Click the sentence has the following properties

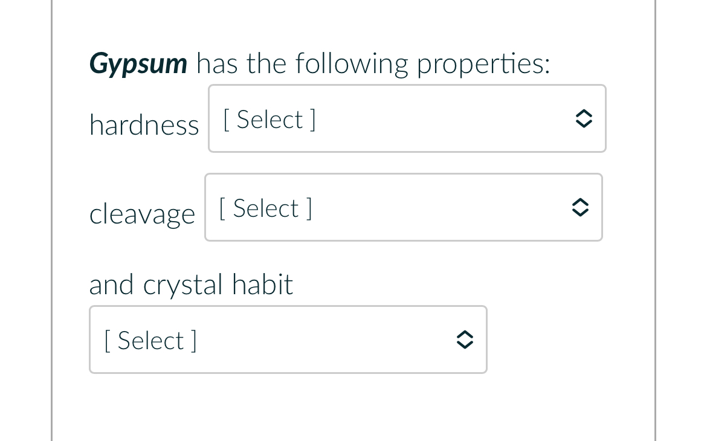(x=372, y=63)
